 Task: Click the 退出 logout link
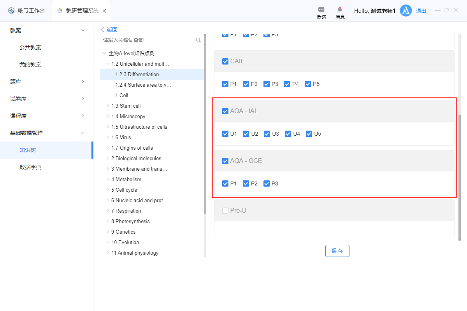pyautogui.click(x=421, y=11)
